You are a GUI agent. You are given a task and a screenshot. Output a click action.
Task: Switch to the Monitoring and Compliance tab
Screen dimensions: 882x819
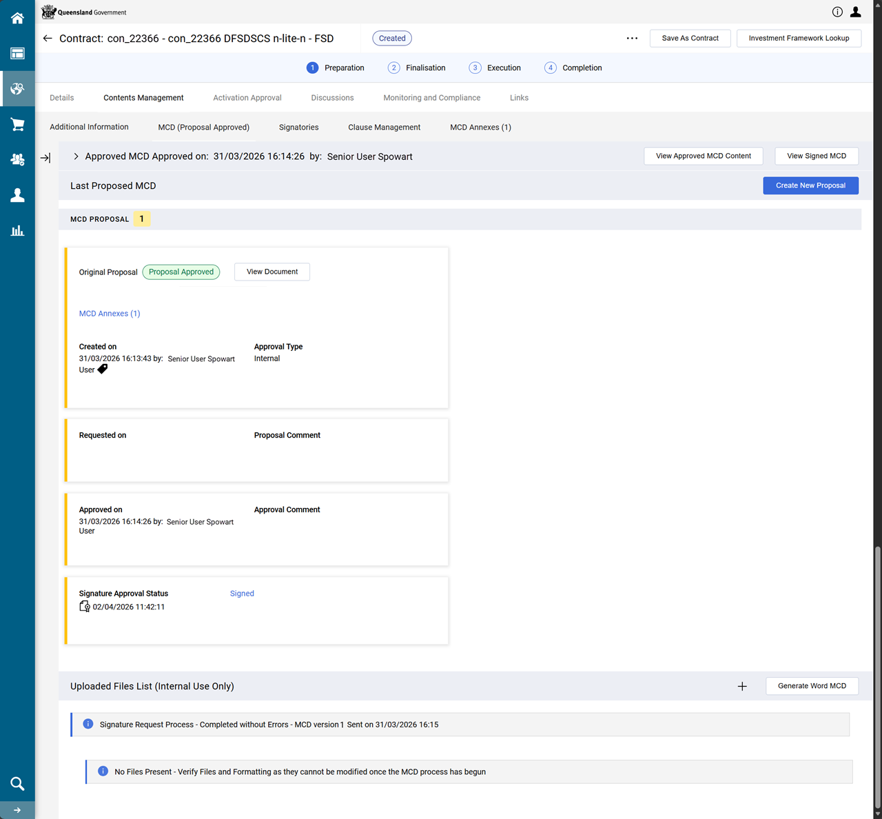pos(431,98)
